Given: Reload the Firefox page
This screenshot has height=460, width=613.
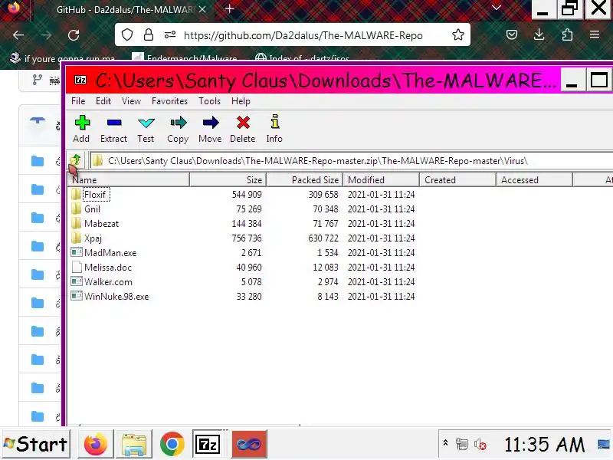Looking at the screenshot, I should point(74,35).
